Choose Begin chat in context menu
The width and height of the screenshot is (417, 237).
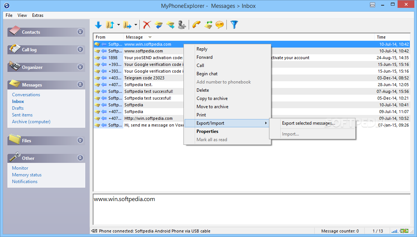228,74
